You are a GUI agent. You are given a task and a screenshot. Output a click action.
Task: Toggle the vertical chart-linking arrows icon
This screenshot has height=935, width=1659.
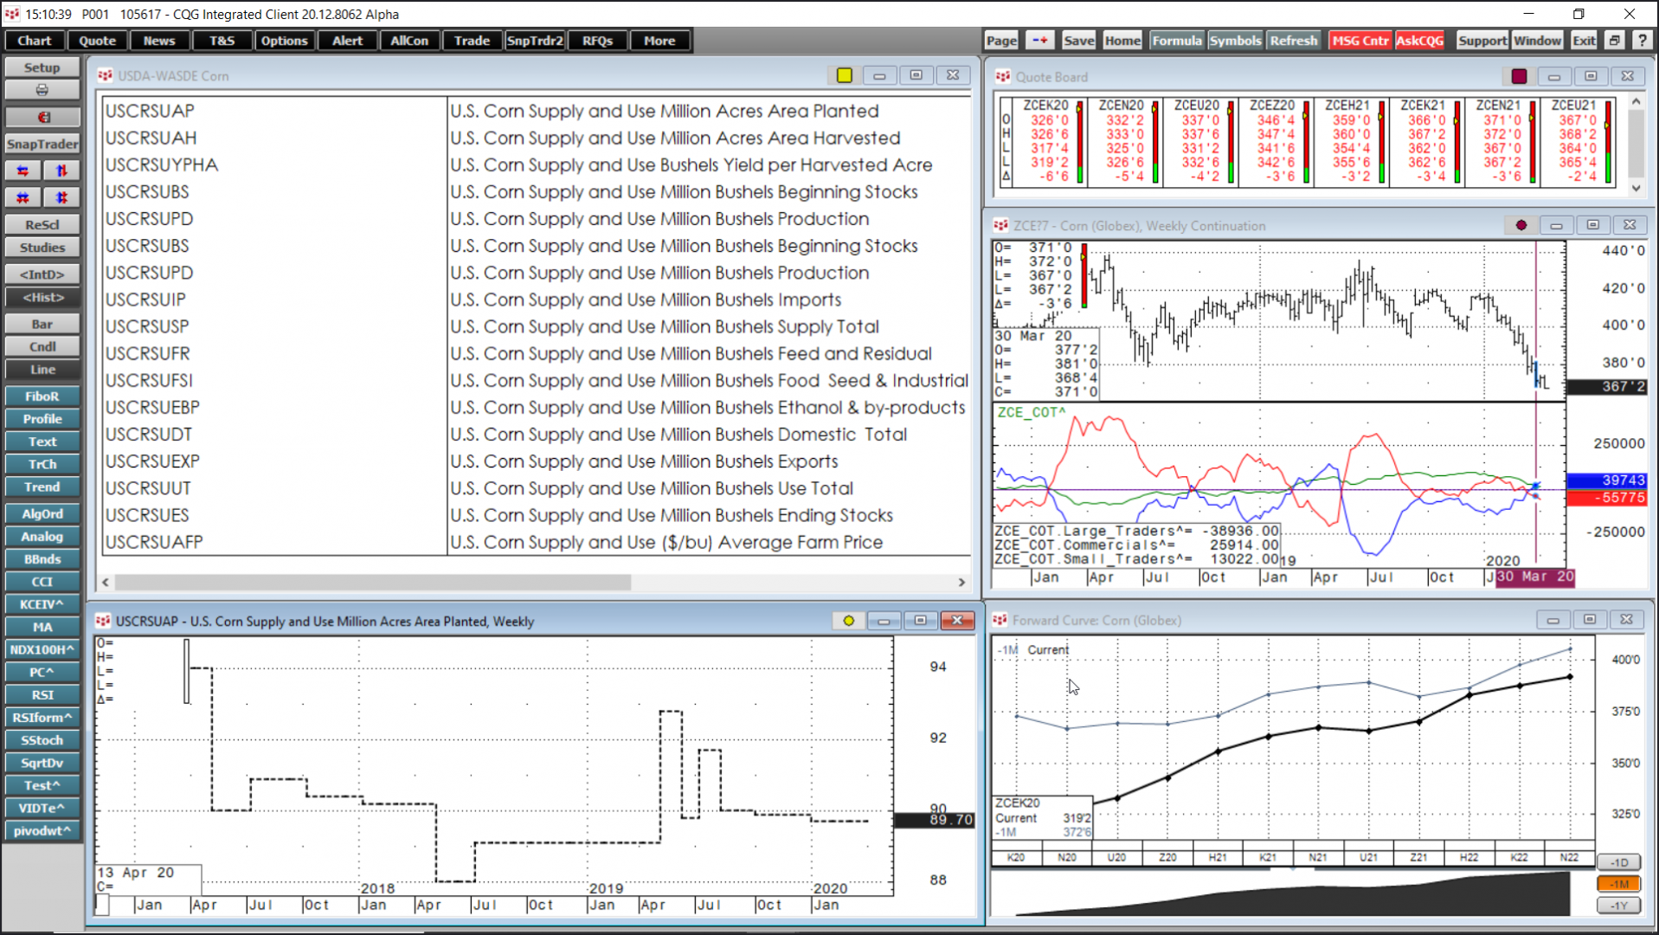click(60, 170)
